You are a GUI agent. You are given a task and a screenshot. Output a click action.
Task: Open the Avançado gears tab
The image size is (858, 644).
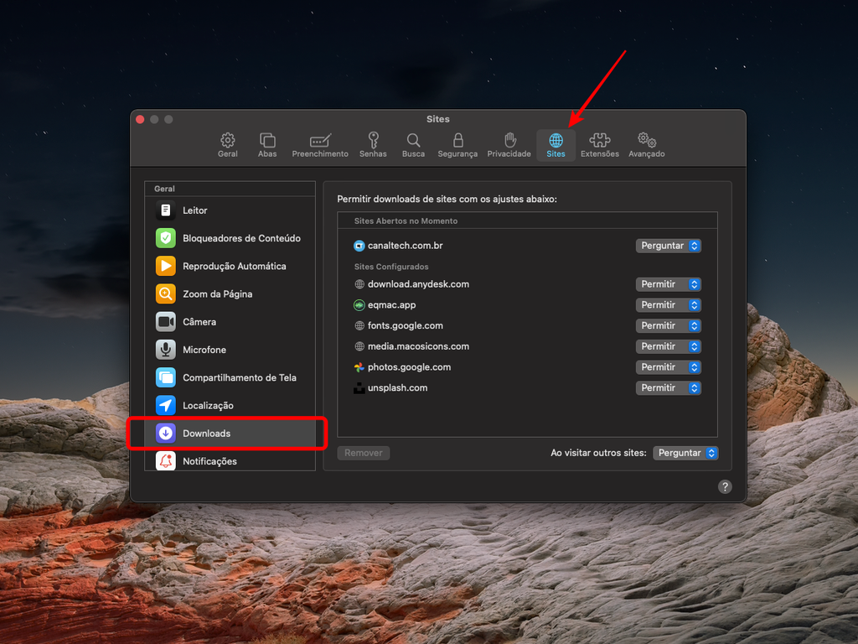647,145
